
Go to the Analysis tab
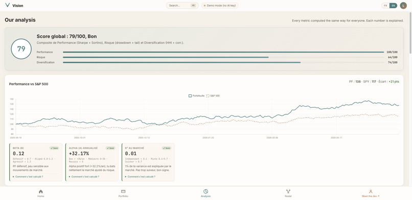coord(205,193)
